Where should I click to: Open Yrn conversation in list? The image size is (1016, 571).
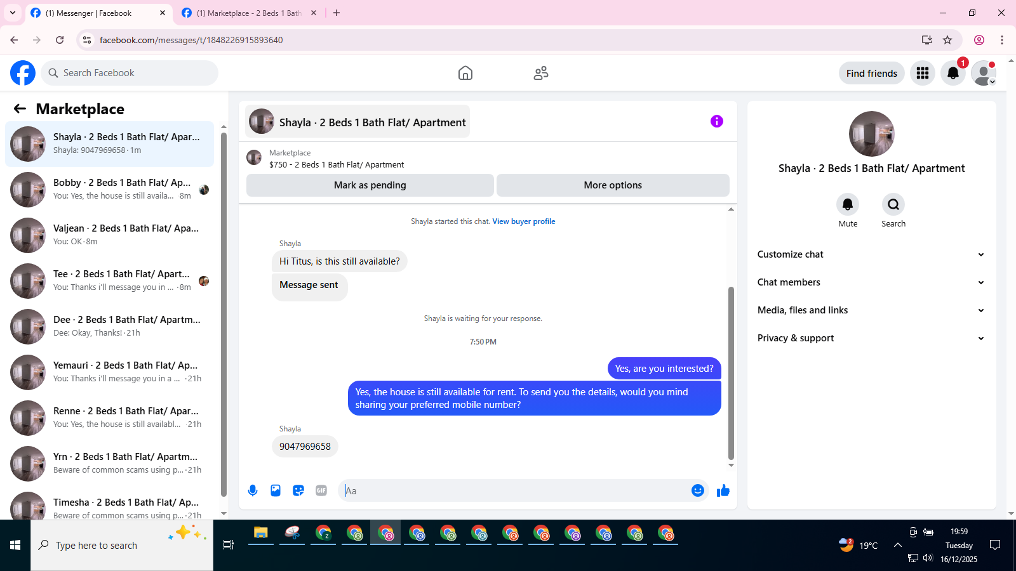click(x=109, y=464)
